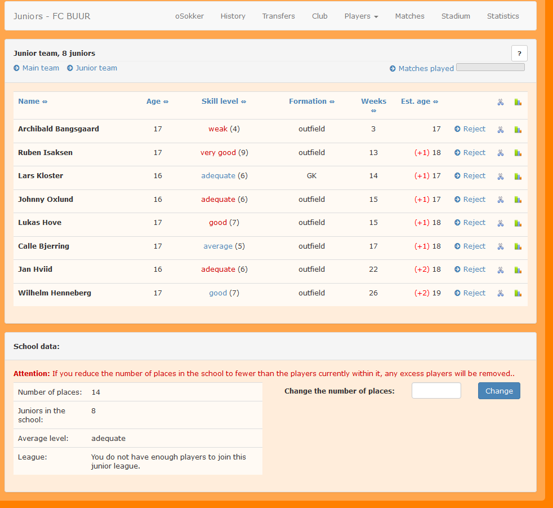
Task: Click skill level 'average (5)'
Action: (x=224, y=246)
